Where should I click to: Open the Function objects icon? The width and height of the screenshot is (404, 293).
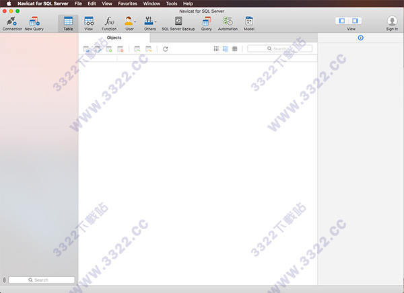[x=109, y=21]
